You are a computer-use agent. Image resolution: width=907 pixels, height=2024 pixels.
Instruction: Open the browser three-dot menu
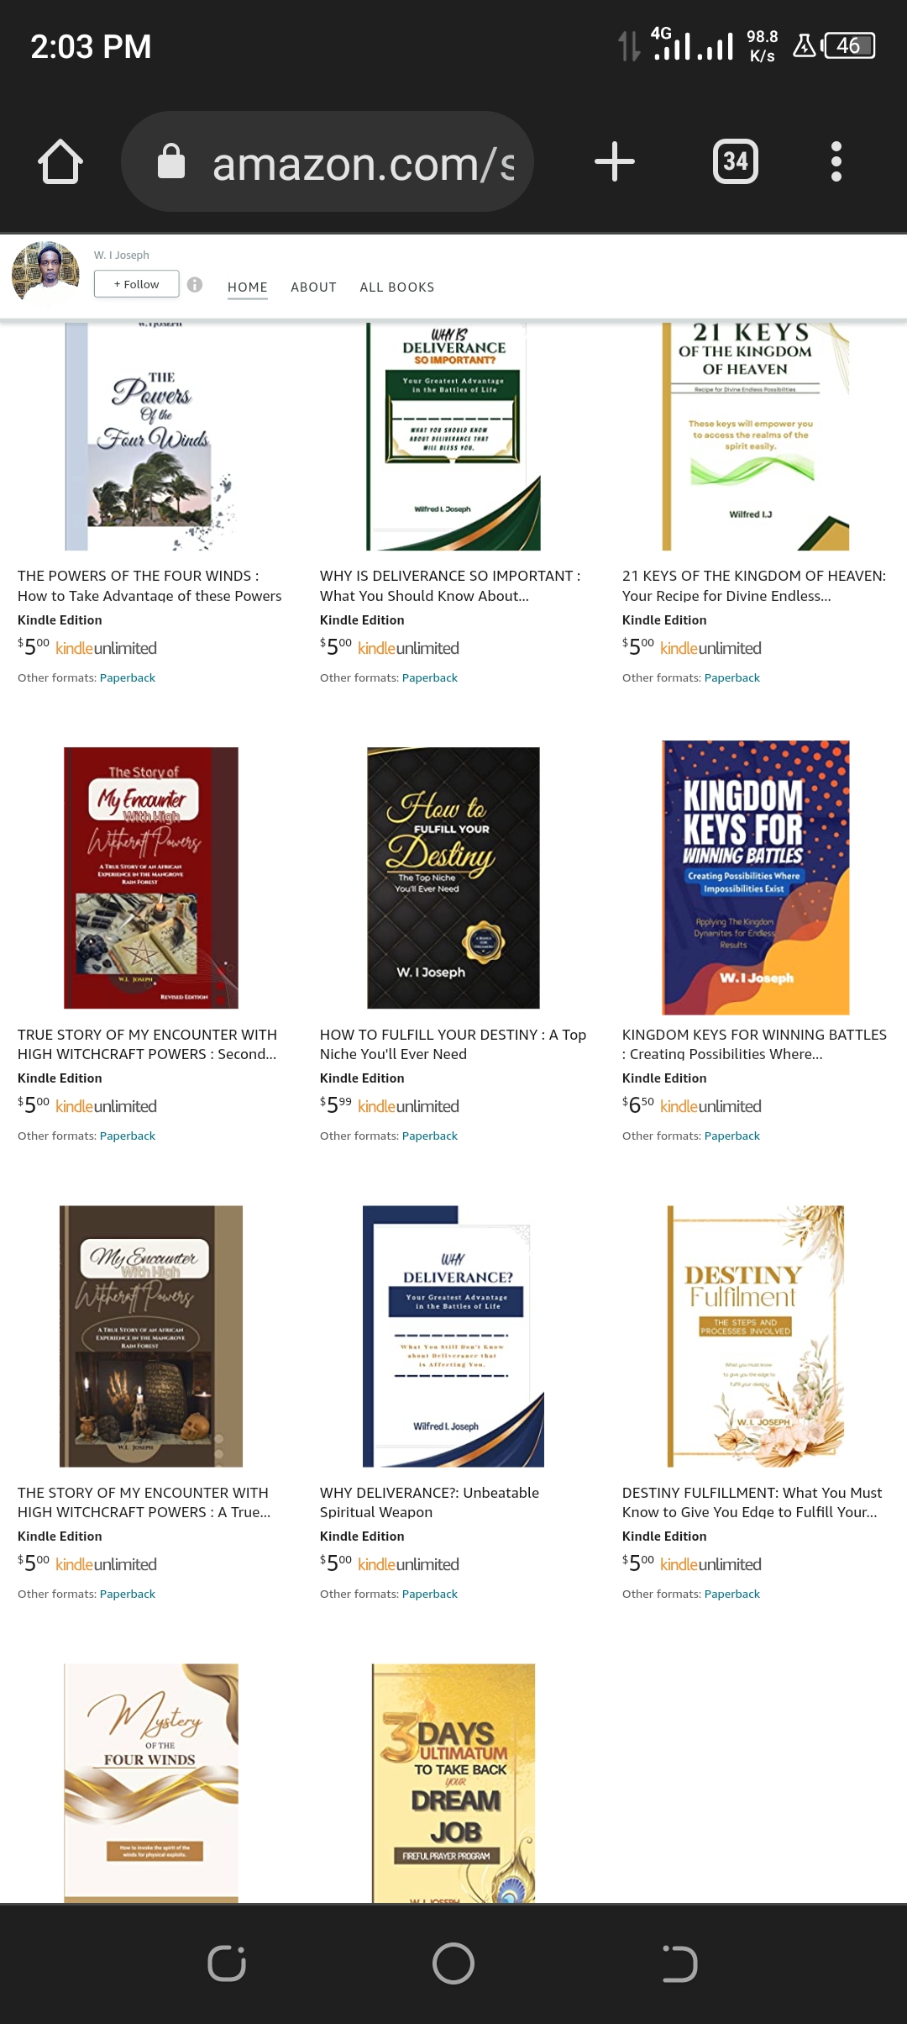(836, 161)
